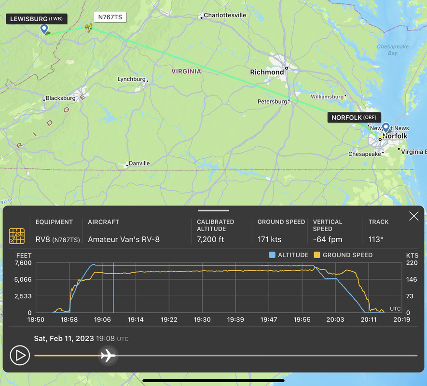Click the Amateur Van's RV-8 aircraft text
427x386 pixels.
pos(124,239)
